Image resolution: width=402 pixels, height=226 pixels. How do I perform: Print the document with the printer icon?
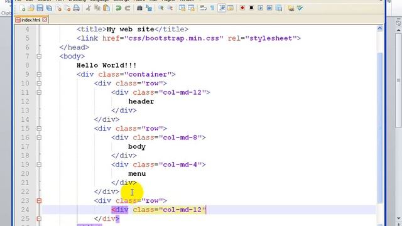pos(76,8)
